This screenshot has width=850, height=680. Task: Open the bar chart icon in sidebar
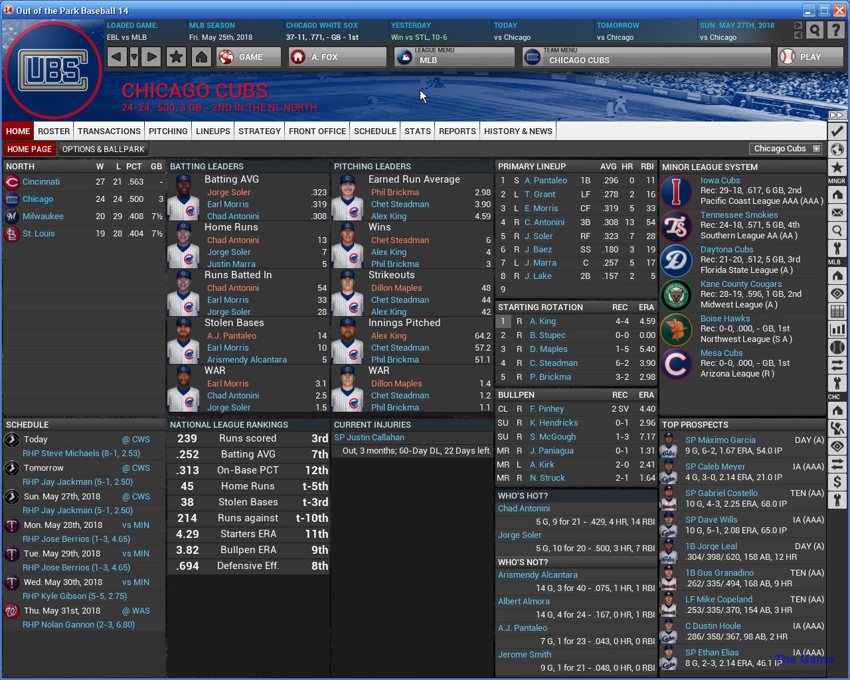tap(837, 329)
